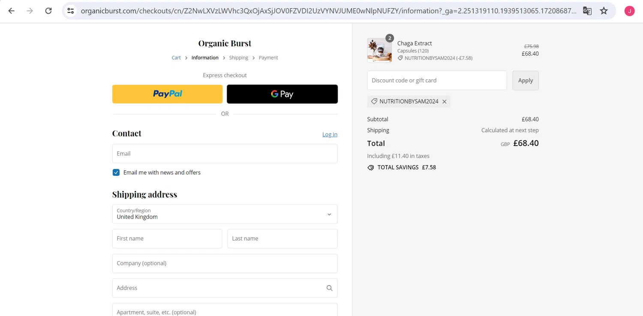Open the Country/Region dropdown

225,214
